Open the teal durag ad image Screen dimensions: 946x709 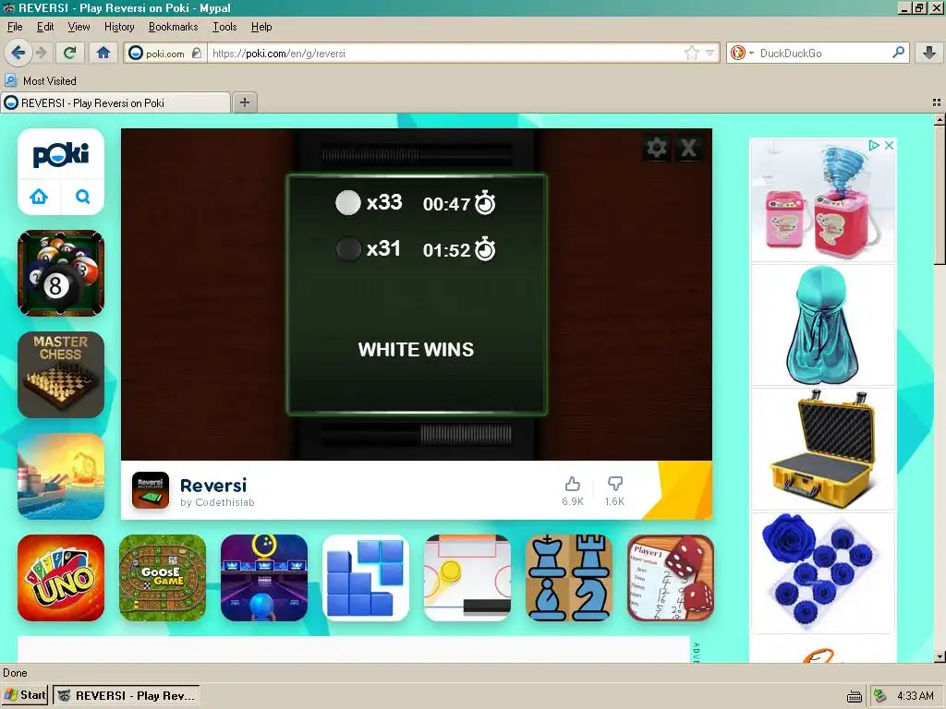(x=823, y=326)
